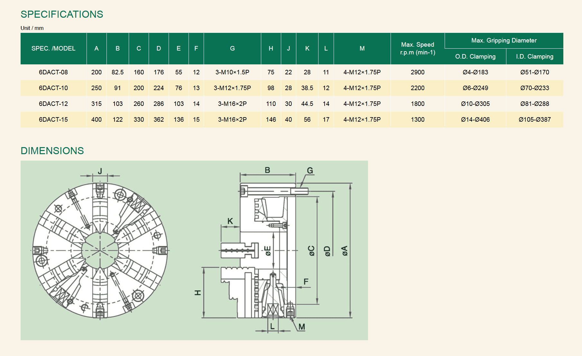Click the J dimension label on drawing
Image resolution: width=582 pixels, height=356 pixels.
click(100, 171)
